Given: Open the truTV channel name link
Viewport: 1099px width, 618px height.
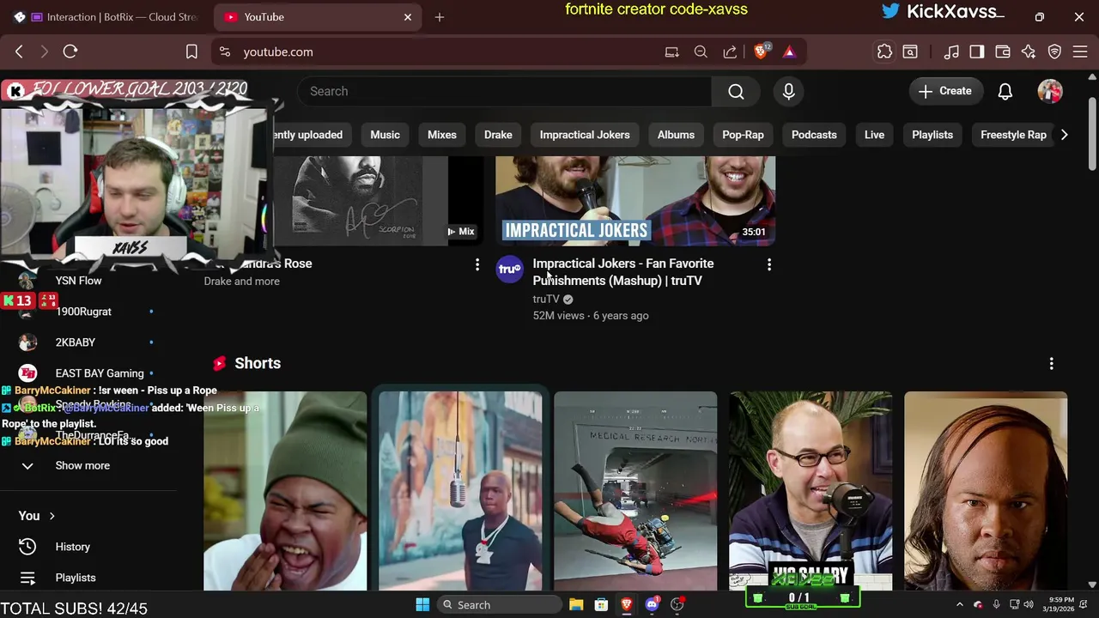Looking at the screenshot, I should [546, 299].
